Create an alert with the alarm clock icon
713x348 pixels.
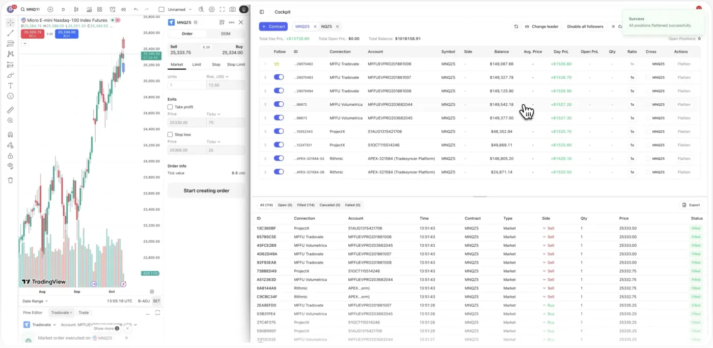tap(112, 9)
